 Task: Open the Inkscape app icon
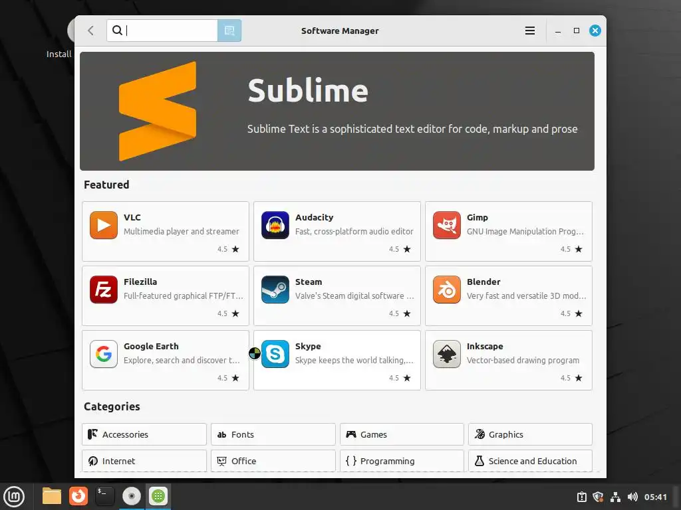446,354
